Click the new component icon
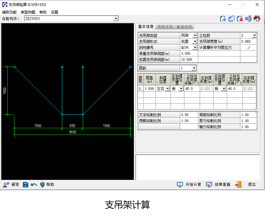Viewport: 265px width, 221px height. click(223, 19)
